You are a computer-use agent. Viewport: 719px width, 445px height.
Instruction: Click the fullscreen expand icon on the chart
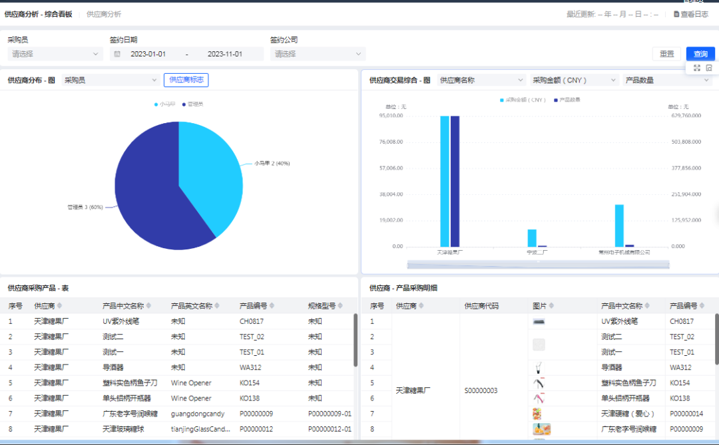click(x=696, y=68)
